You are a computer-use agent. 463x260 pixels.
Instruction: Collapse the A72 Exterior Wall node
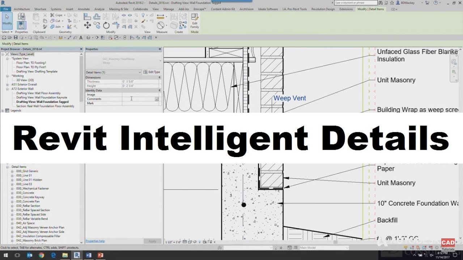8,89
